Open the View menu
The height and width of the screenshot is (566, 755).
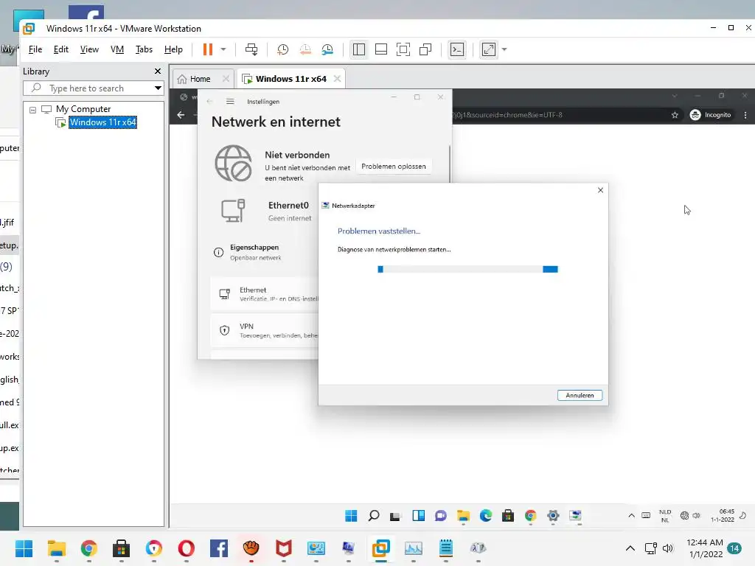pyautogui.click(x=89, y=49)
